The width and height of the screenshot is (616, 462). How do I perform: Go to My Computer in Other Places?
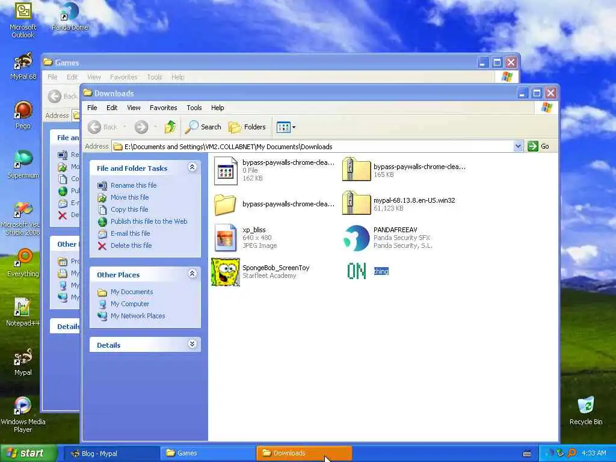(x=130, y=304)
